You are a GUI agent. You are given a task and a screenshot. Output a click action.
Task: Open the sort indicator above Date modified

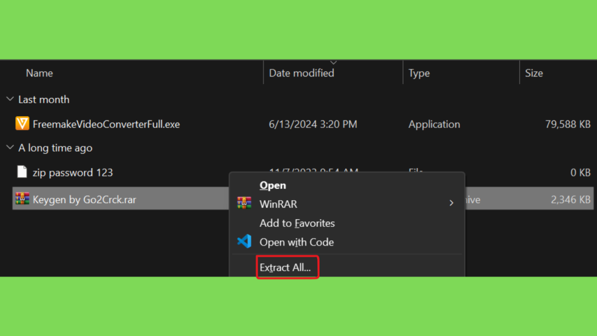point(333,63)
